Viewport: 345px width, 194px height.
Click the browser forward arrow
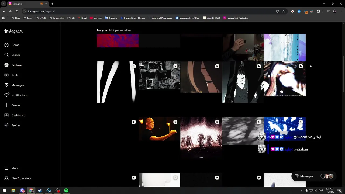[10, 11]
